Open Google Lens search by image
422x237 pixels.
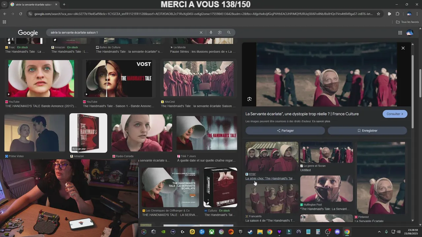220,33
